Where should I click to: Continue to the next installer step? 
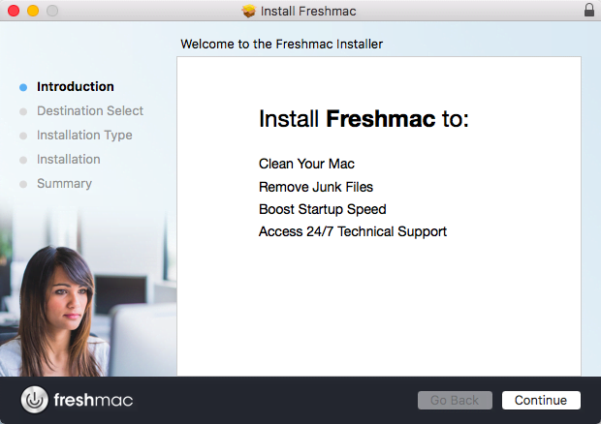click(541, 400)
